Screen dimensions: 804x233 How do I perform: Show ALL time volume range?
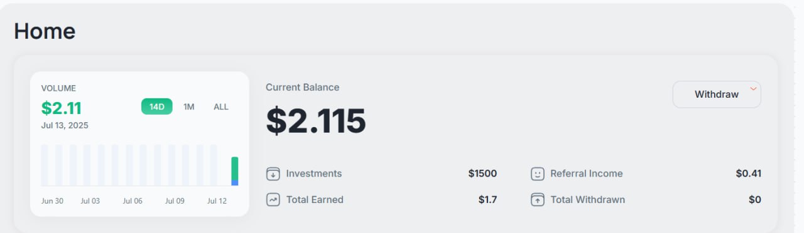pyautogui.click(x=221, y=106)
